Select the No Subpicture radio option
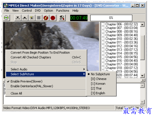The image size is (154, 119). pyautogui.click(x=100, y=74)
